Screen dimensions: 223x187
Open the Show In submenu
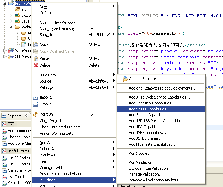click(74, 35)
